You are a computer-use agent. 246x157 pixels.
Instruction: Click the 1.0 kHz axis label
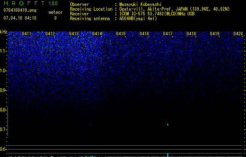4,71
